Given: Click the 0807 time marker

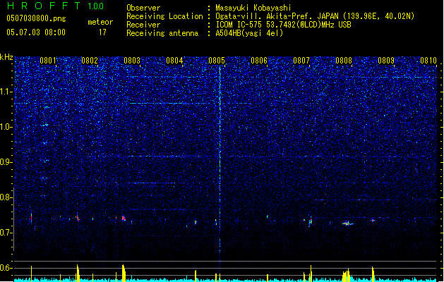Looking at the screenshot, I should 301,61.
